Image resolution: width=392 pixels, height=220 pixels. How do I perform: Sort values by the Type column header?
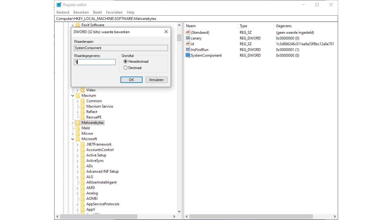click(x=256, y=26)
